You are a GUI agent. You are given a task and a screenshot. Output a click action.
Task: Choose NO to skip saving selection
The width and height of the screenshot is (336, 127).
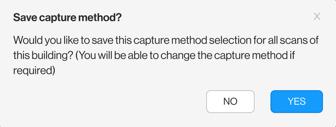click(x=230, y=101)
